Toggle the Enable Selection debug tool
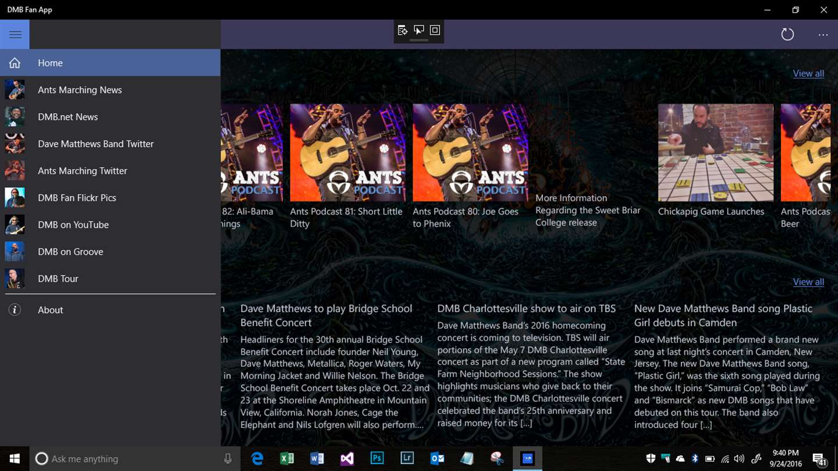Image resolution: width=838 pixels, height=471 pixels. tap(418, 30)
